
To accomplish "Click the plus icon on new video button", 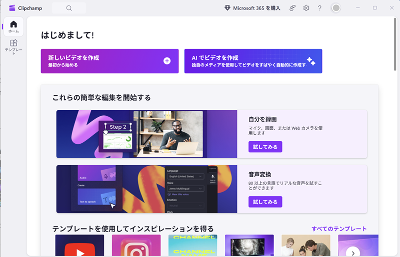I will coord(167,61).
